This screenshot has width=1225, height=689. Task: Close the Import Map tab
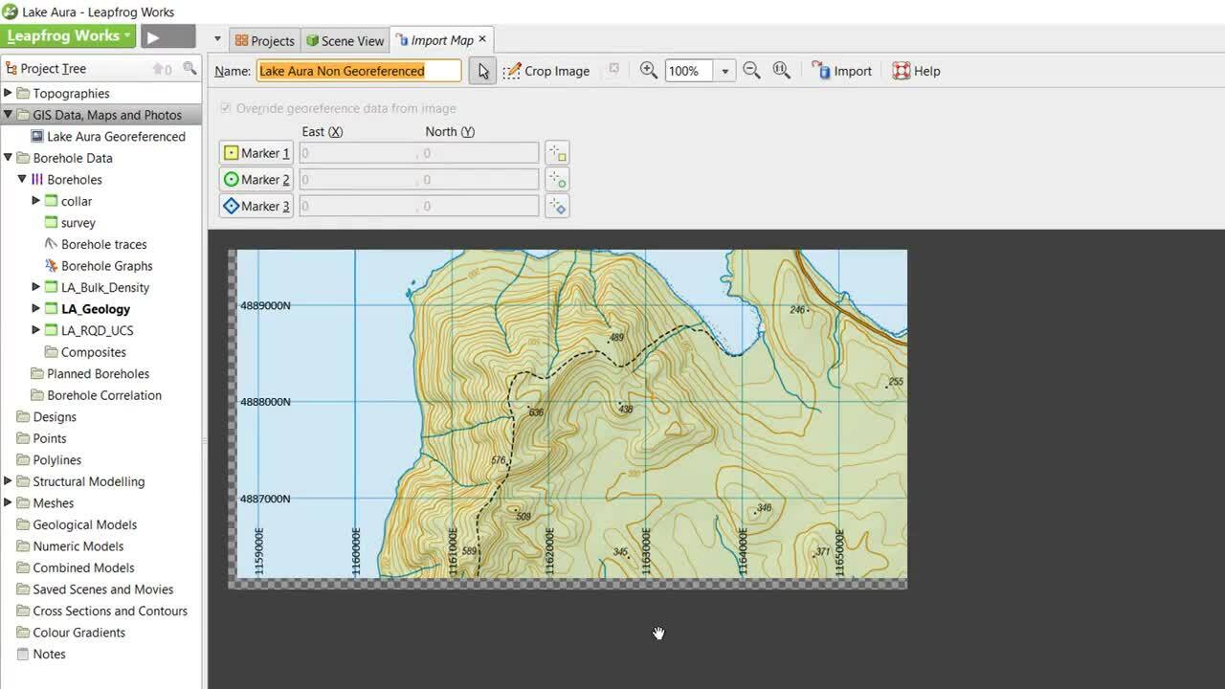click(482, 39)
